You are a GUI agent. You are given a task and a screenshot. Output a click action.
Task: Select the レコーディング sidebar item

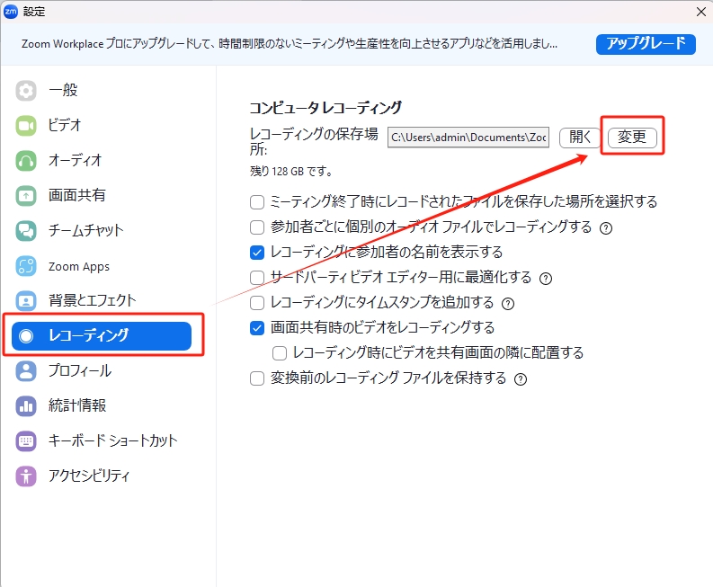tap(102, 336)
